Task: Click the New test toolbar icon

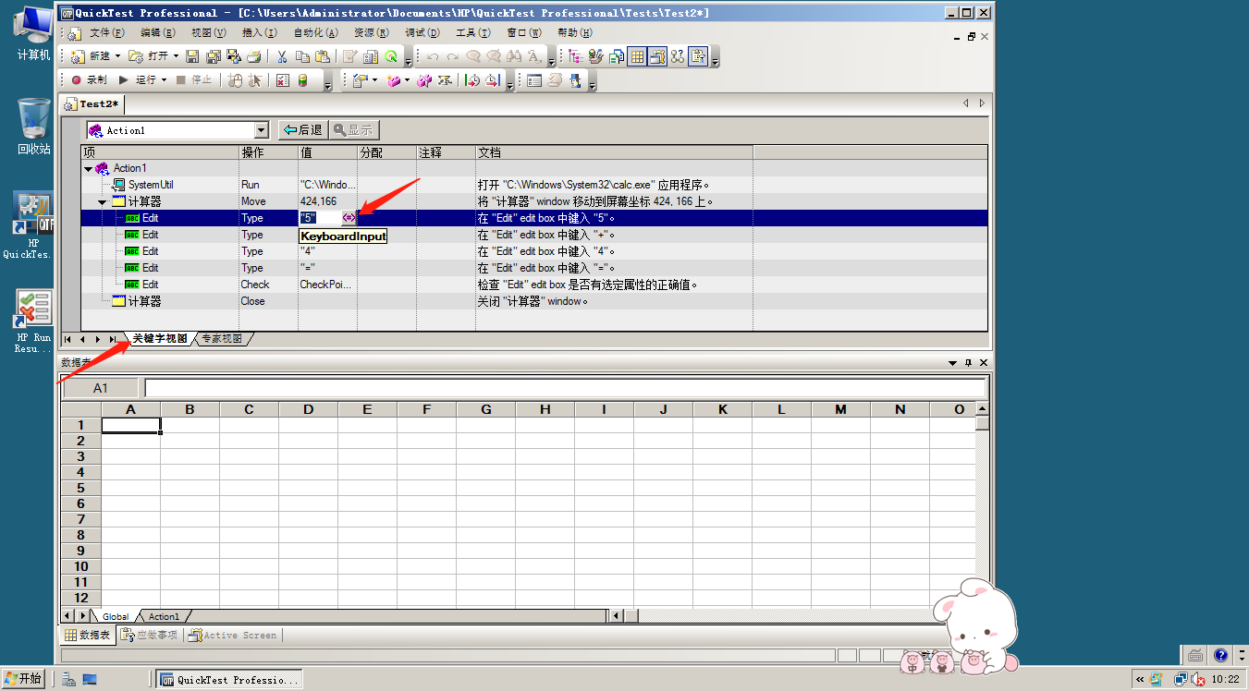Action: click(x=77, y=56)
